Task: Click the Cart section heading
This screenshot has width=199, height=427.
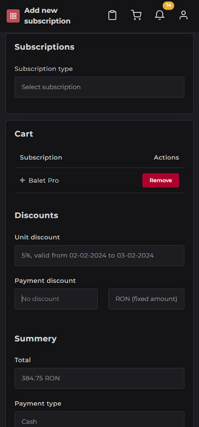Action: (x=24, y=134)
